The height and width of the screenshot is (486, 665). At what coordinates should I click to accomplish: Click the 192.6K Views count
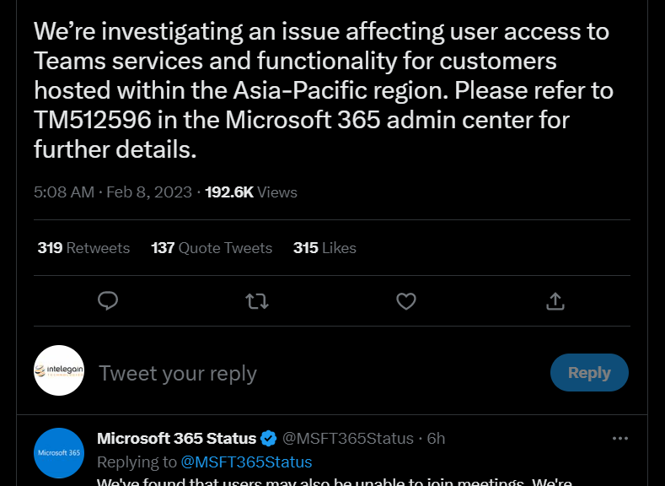pos(251,192)
